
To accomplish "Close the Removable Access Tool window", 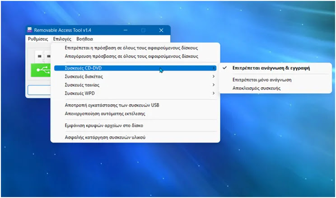I will [161, 30].
